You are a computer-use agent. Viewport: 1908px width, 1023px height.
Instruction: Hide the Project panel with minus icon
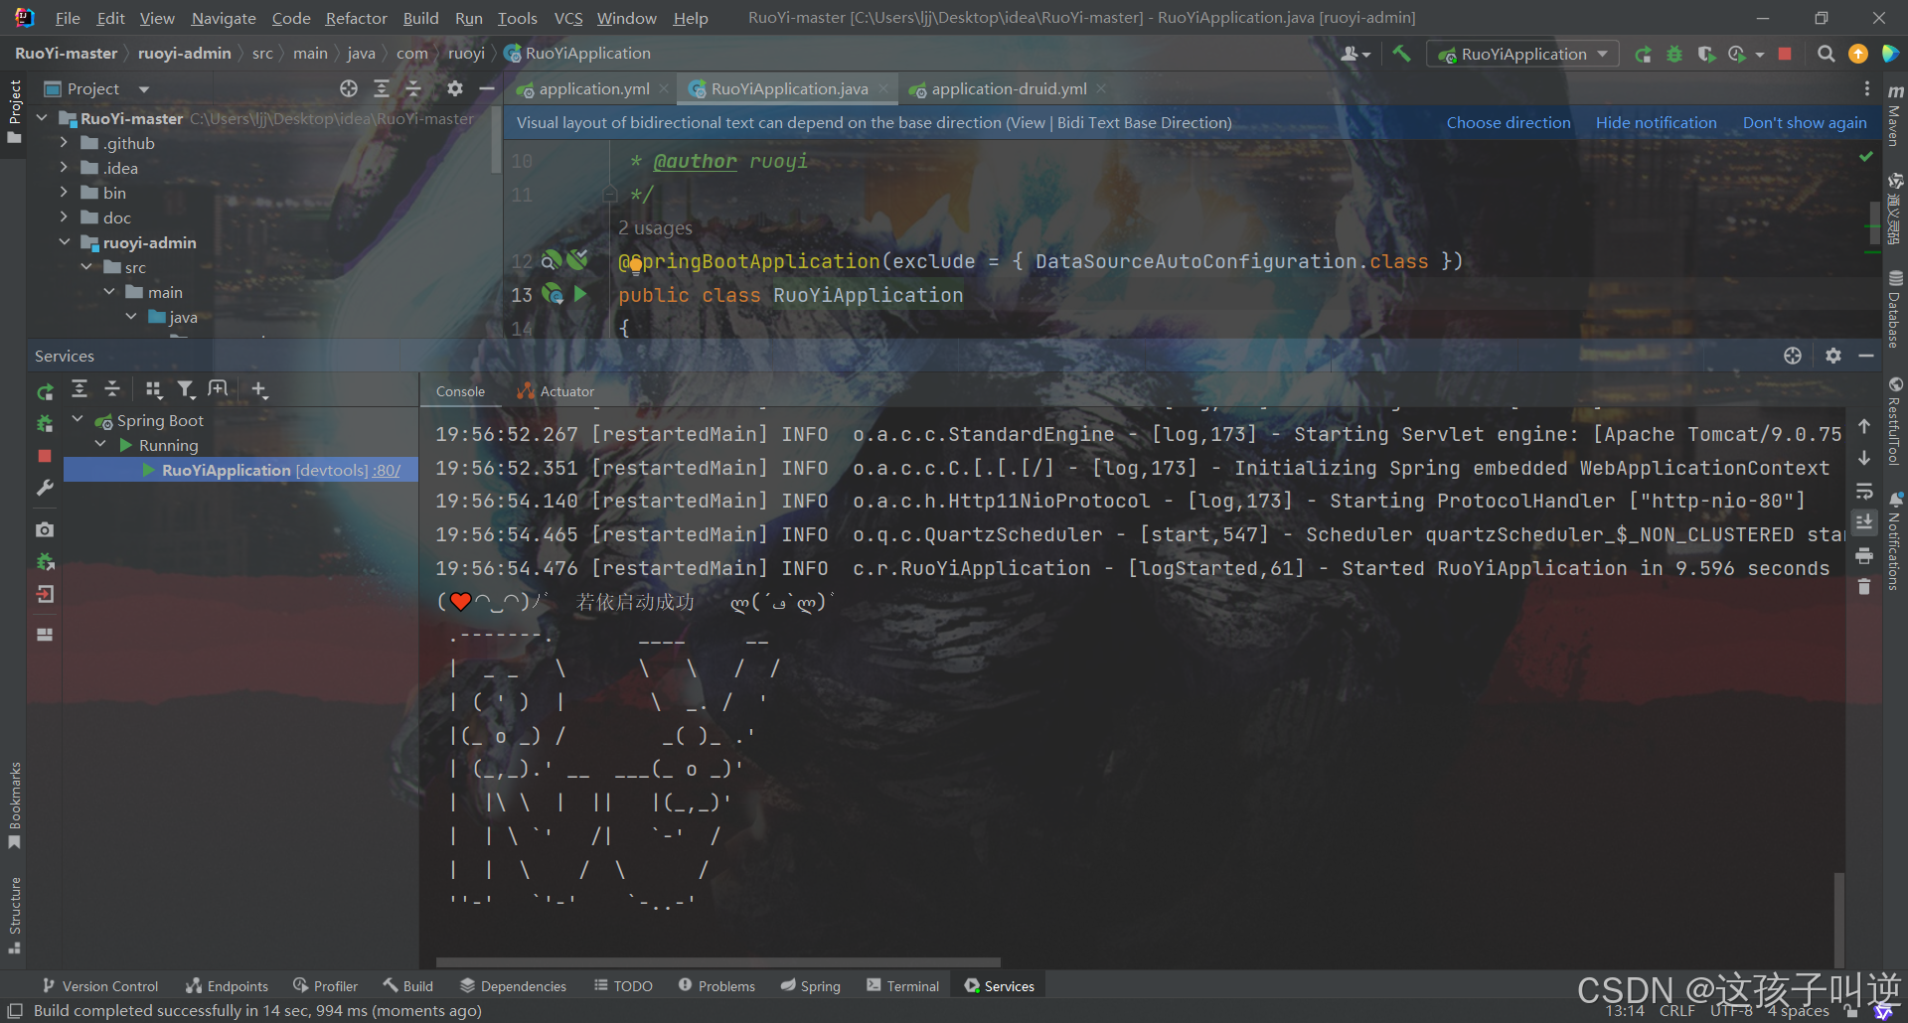coord(487,88)
